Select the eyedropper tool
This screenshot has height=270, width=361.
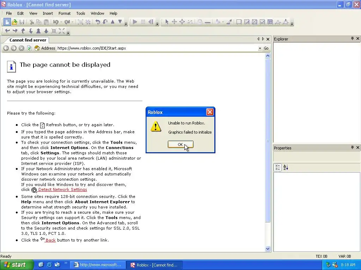tap(229, 22)
